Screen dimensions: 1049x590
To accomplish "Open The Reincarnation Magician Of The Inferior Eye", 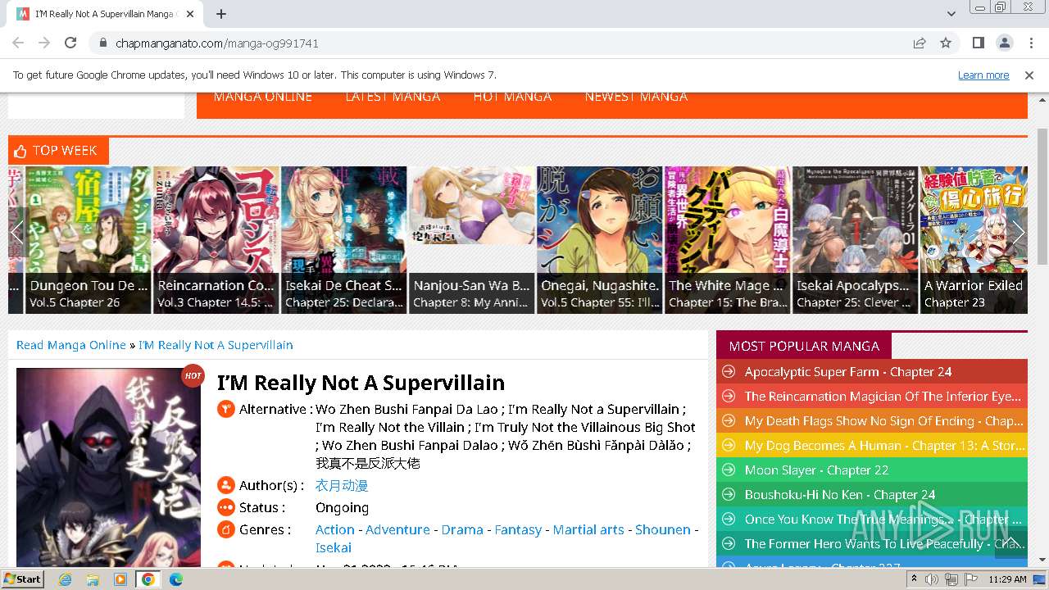I will [x=883, y=397].
